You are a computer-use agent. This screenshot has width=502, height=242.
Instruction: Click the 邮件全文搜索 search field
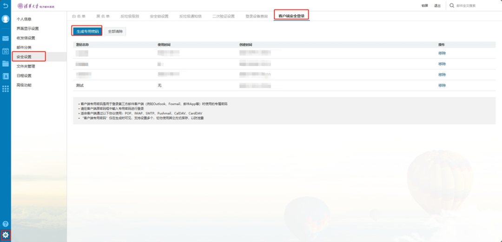474,6
